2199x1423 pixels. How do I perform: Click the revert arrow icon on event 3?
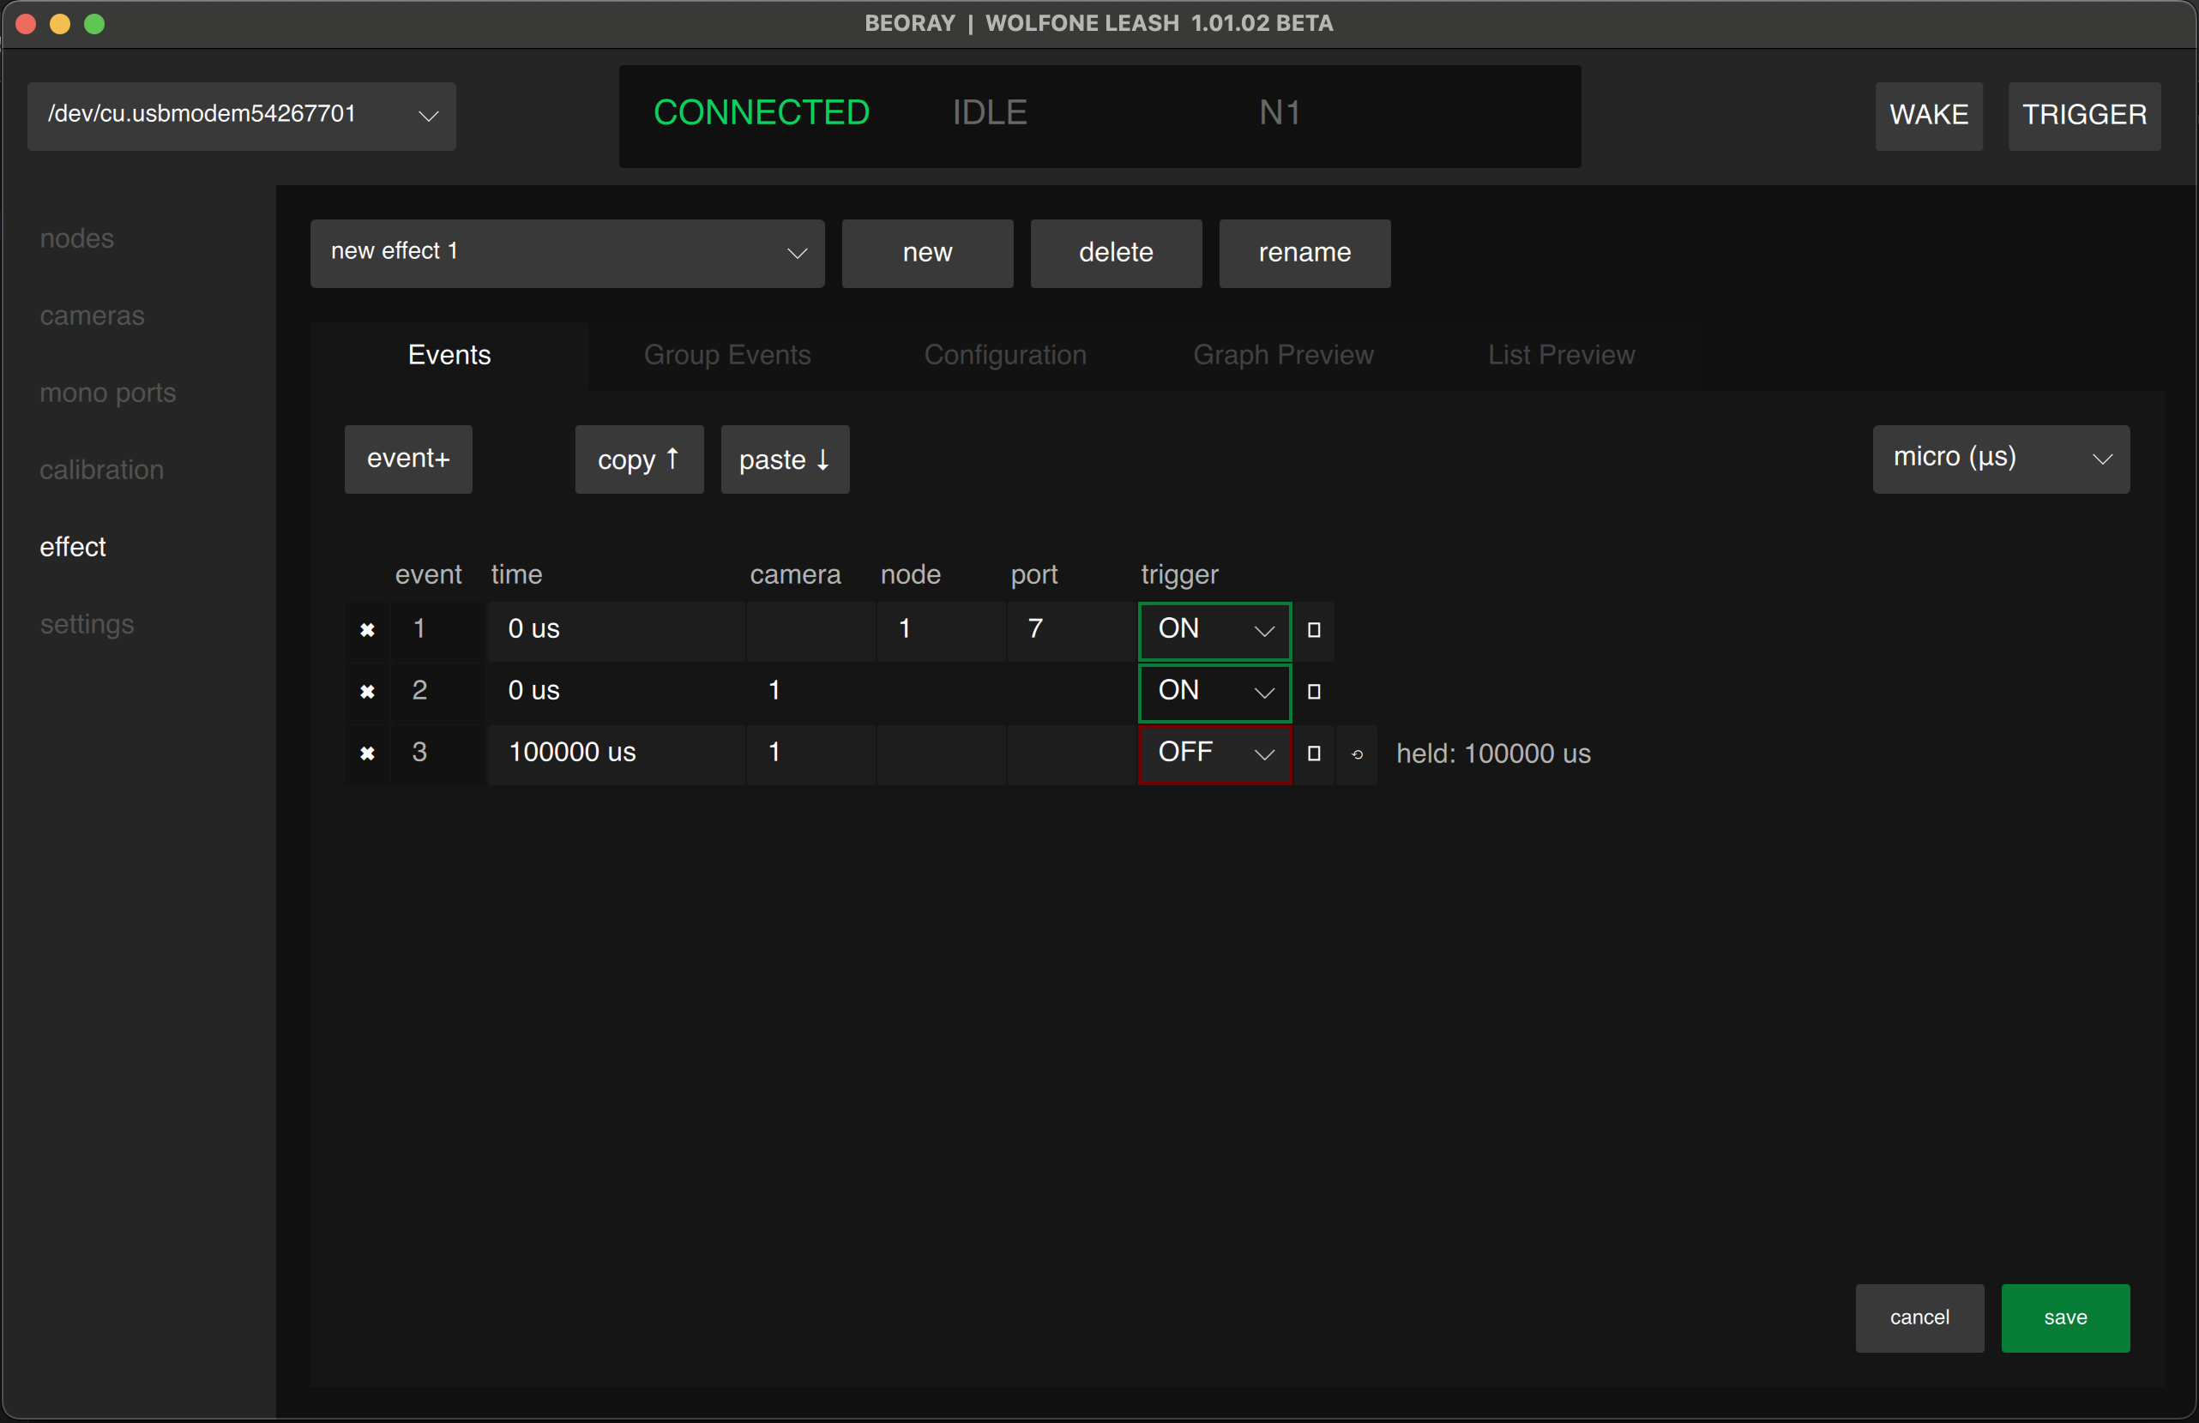tap(1358, 754)
